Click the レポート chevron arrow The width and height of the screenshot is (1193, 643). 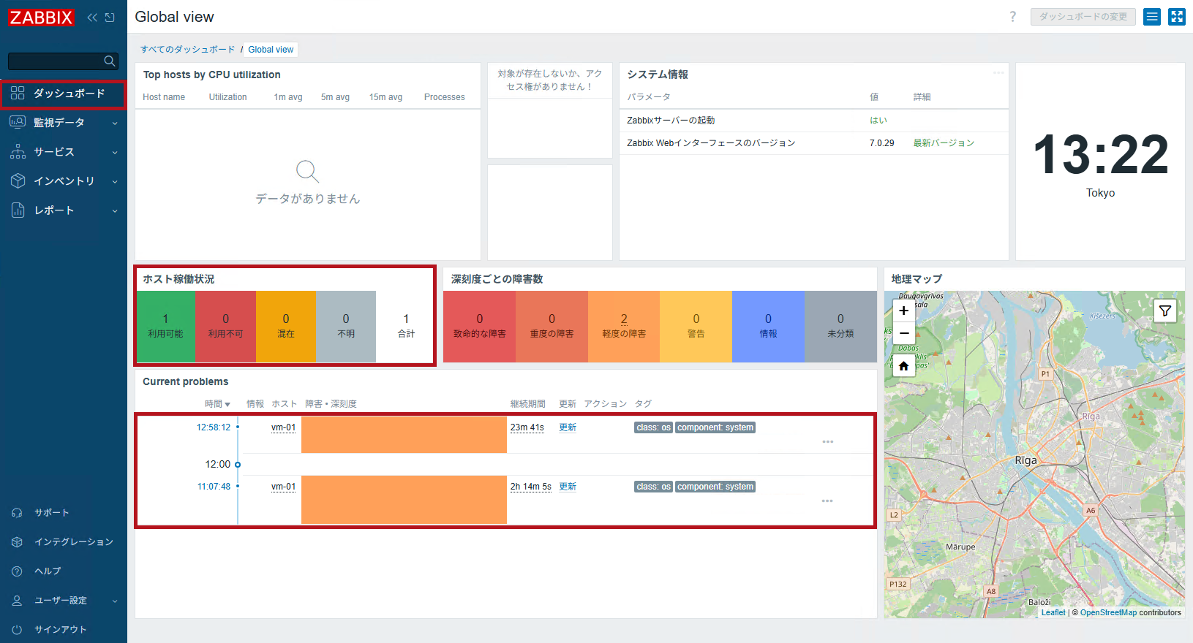[x=115, y=211]
